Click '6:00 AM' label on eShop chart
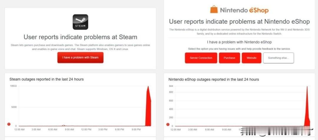Viewport: 318px width, 140px height. 210,129
